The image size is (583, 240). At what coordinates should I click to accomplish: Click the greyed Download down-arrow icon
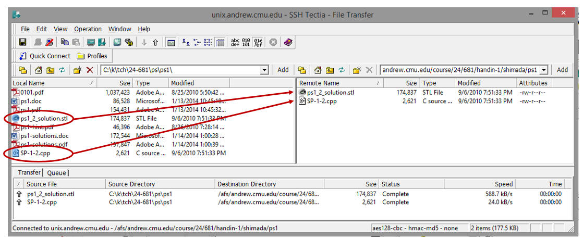tap(144, 42)
